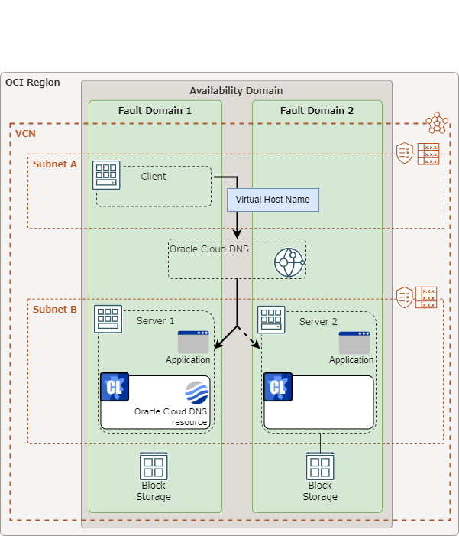Screen dimensions: 459x536
Task: Click the Subnet A route table icon
Action: 428,154
